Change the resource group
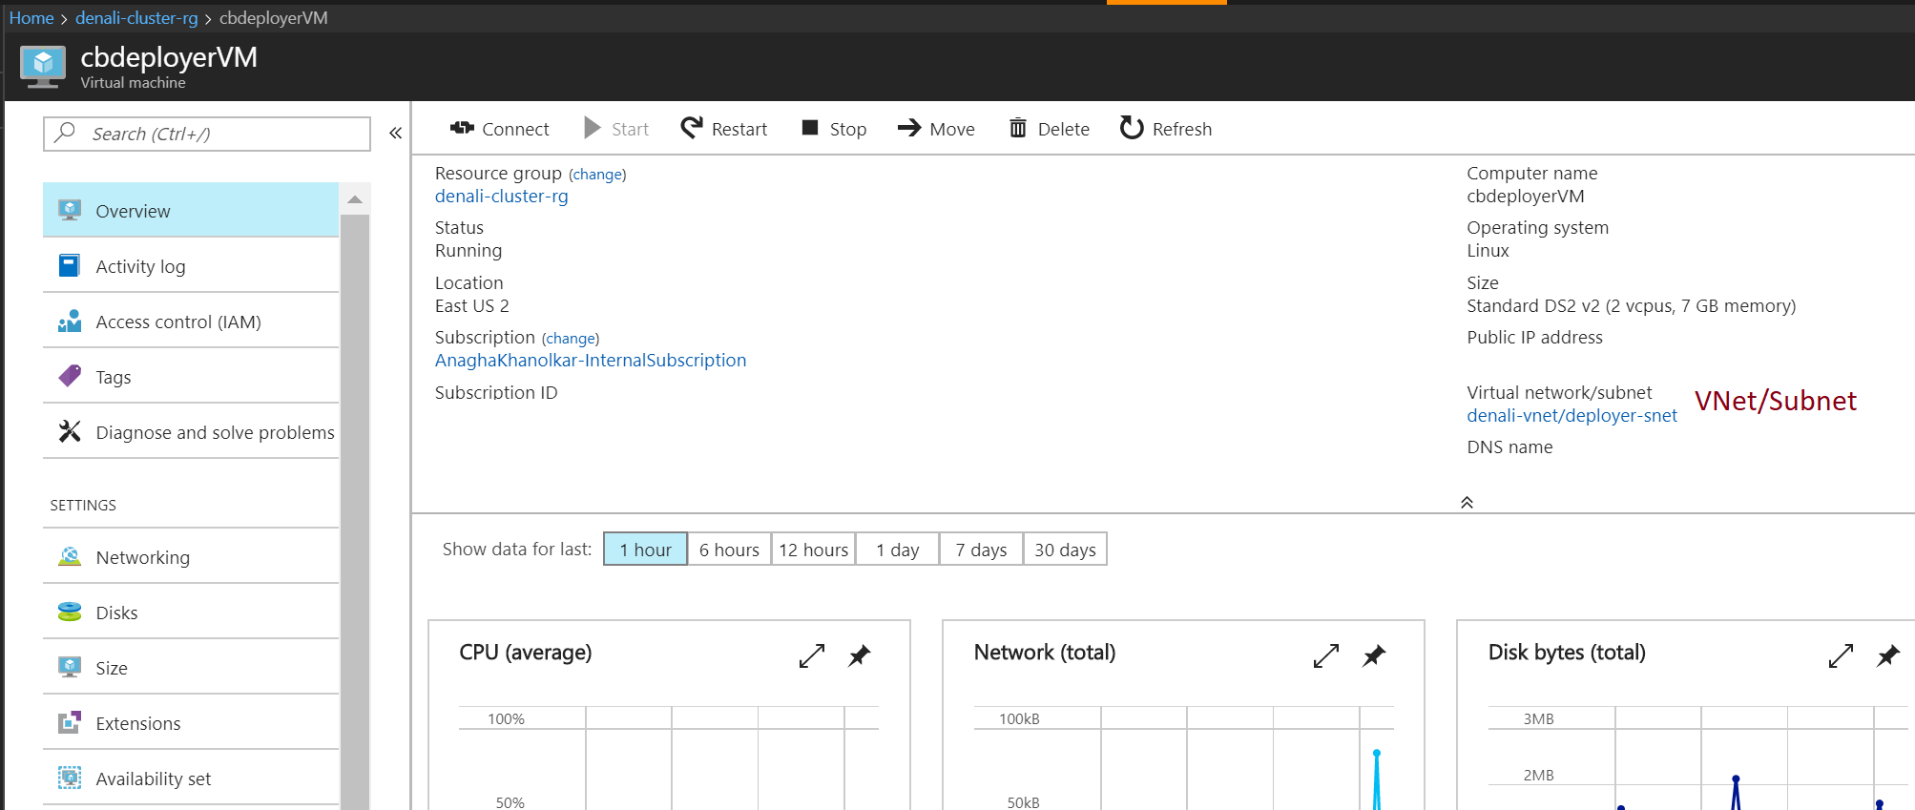Image resolution: width=1915 pixels, height=810 pixels. 597,175
